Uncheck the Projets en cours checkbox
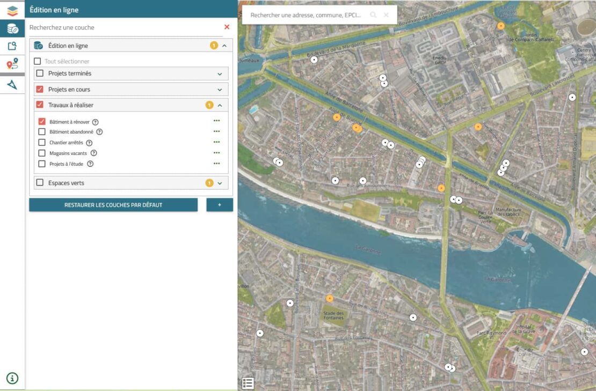This screenshot has width=596, height=391. click(40, 89)
